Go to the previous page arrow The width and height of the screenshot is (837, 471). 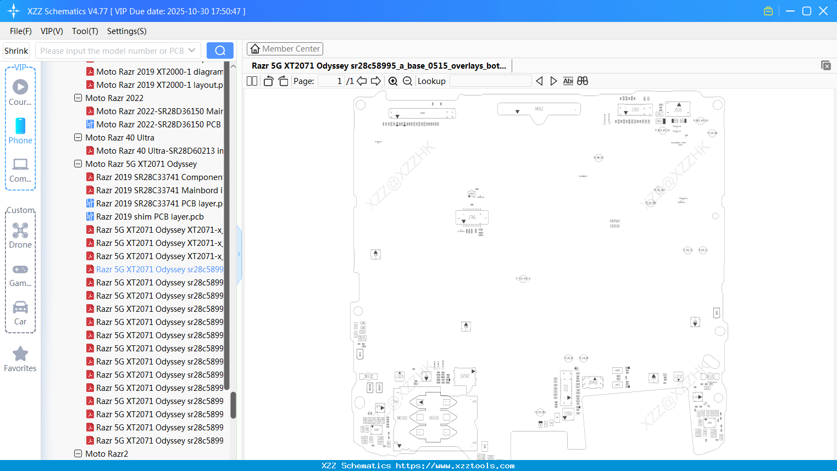pos(362,81)
